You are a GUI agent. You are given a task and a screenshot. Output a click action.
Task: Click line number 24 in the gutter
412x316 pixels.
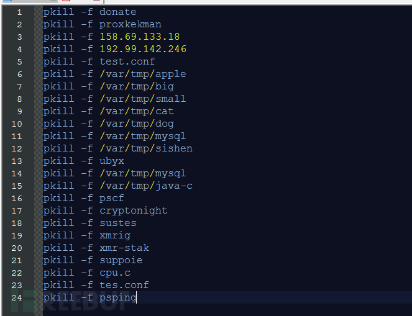click(x=17, y=297)
